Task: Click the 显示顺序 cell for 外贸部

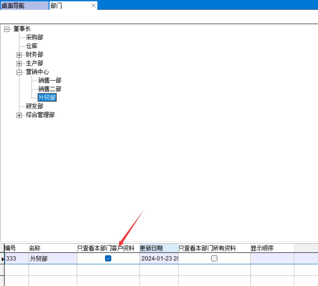Action: coord(272,259)
